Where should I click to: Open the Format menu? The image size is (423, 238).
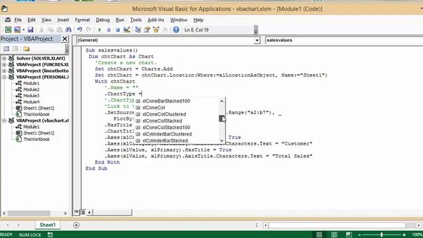[x=82, y=20]
